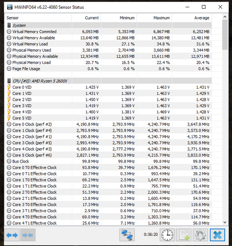Viewport: 232px width, 246px height.
Task: Select the Virtual Memory Available row
Action: [108, 38]
